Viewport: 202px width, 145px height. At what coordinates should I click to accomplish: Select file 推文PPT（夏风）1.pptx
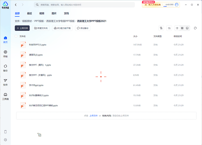[x=40, y=65]
